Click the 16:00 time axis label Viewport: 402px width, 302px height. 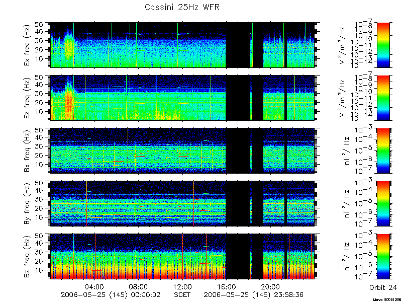coord(226,286)
